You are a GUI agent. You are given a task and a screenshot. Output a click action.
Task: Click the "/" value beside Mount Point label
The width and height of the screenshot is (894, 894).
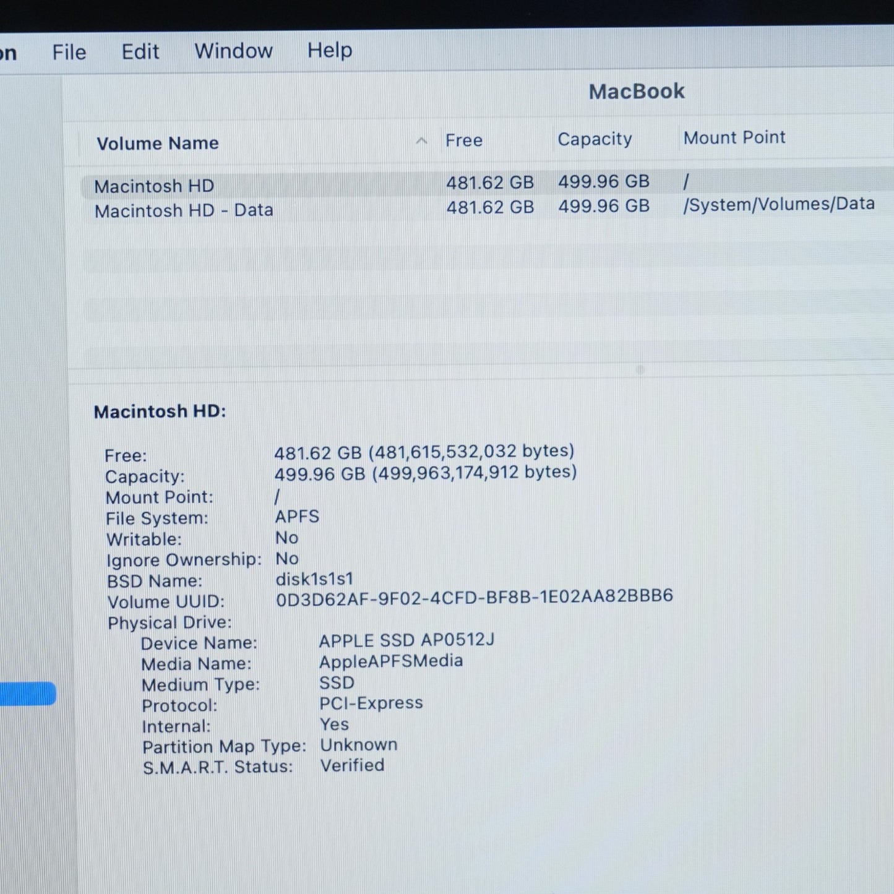click(277, 496)
